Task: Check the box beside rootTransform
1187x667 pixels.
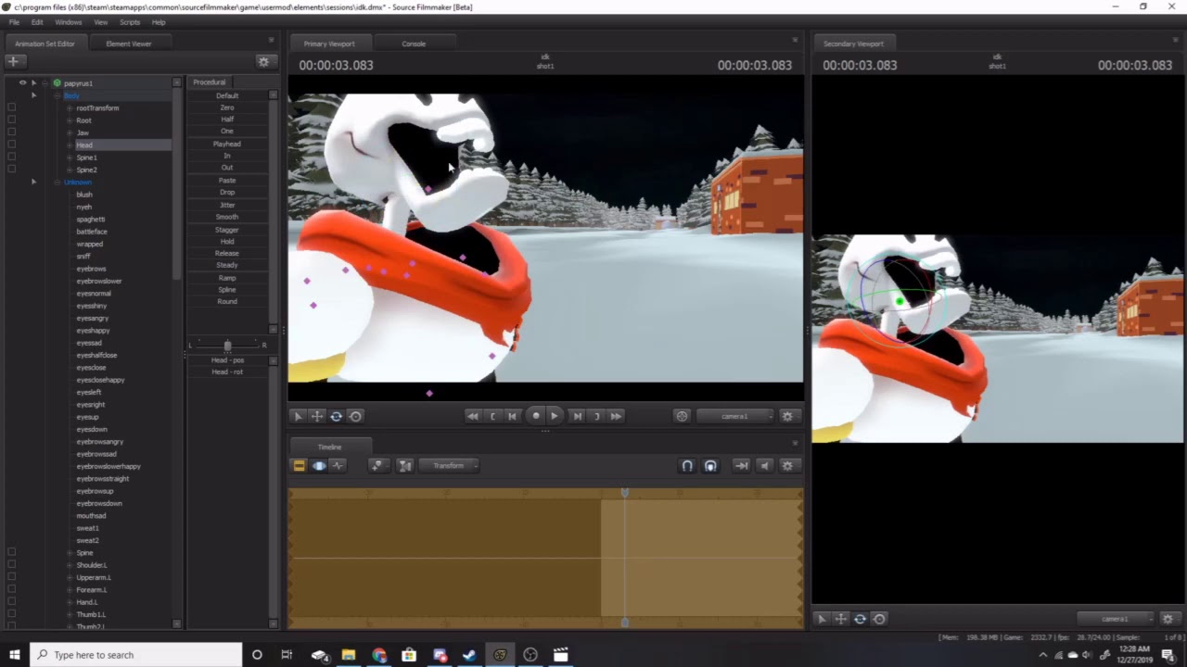Action: point(12,107)
